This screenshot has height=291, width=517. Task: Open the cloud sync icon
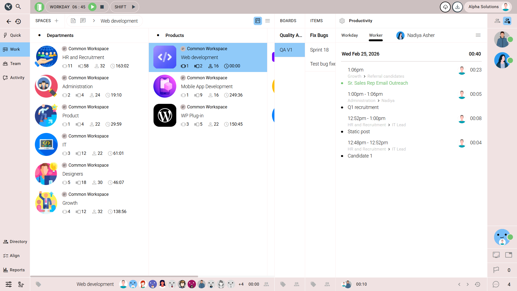(445, 7)
